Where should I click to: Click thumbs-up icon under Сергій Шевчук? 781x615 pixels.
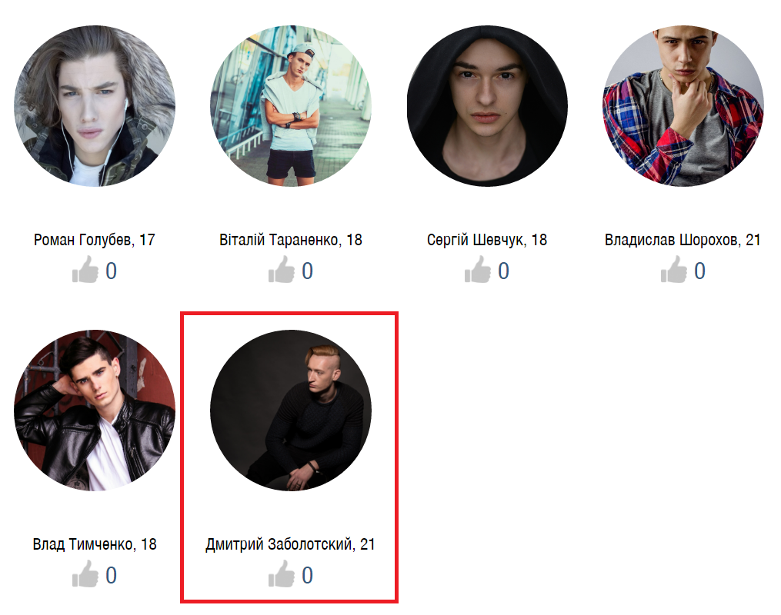click(478, 270)
